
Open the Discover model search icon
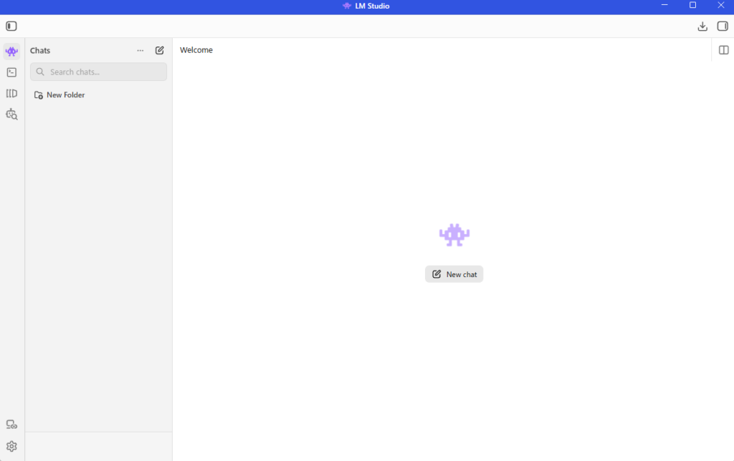coord(11,114)
